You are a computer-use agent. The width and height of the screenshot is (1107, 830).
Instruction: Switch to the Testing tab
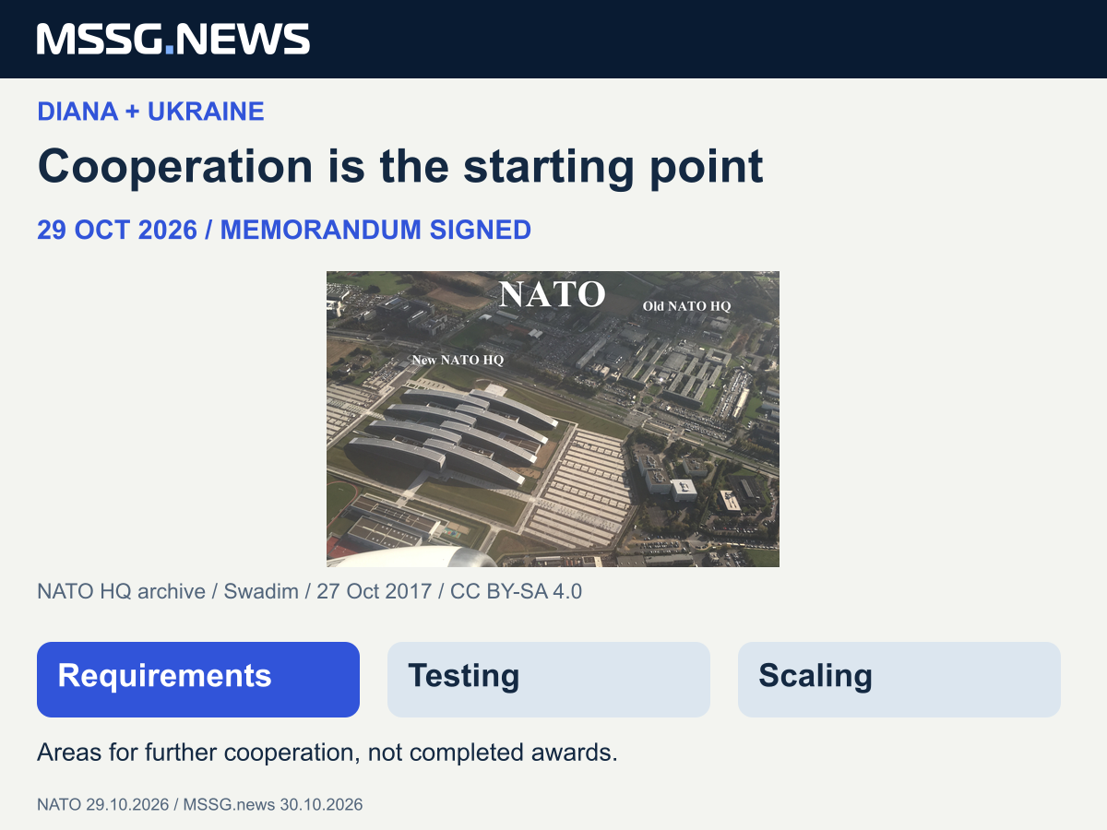point(549,680)
